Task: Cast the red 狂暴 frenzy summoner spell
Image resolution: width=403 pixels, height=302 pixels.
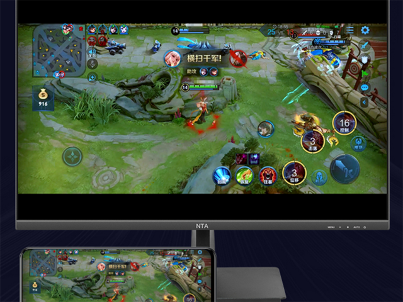Action: coord(268,176)
